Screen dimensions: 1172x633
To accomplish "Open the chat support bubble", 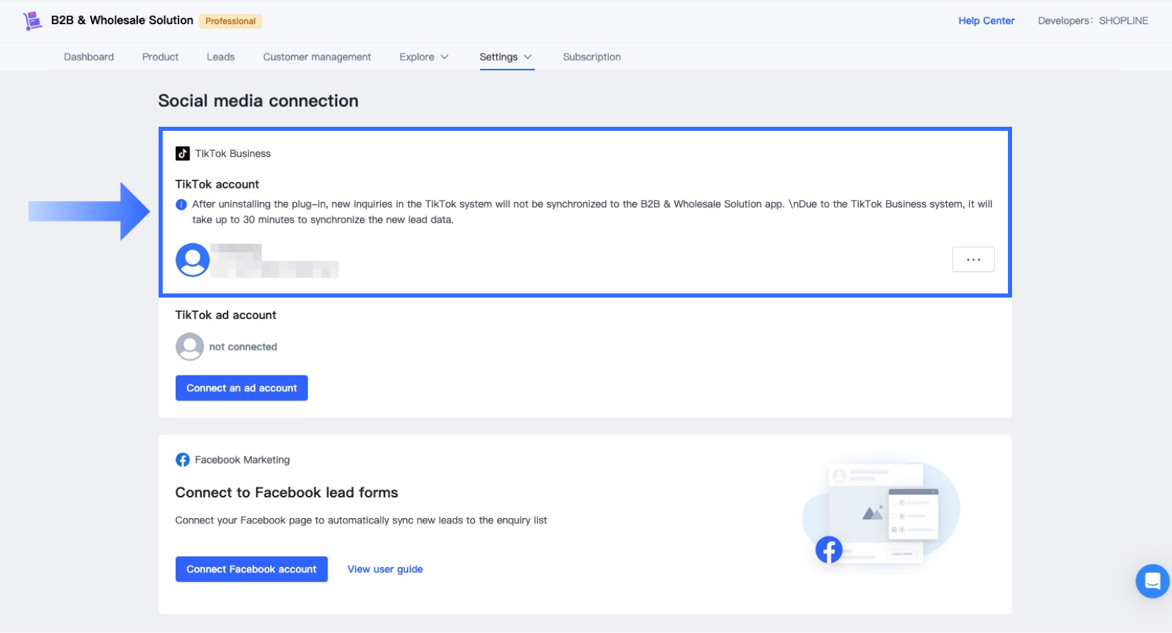I will coord(1152,581).
